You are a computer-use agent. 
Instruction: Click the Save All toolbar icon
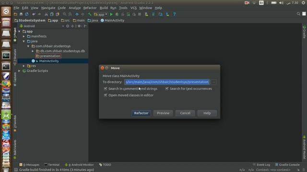coord(21,14)
